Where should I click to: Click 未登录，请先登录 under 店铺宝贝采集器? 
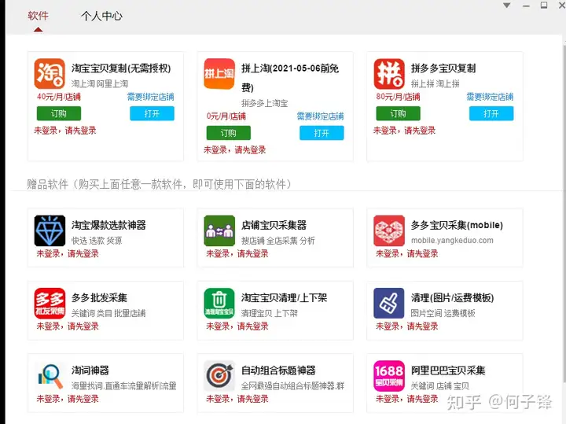coord(237,253)
